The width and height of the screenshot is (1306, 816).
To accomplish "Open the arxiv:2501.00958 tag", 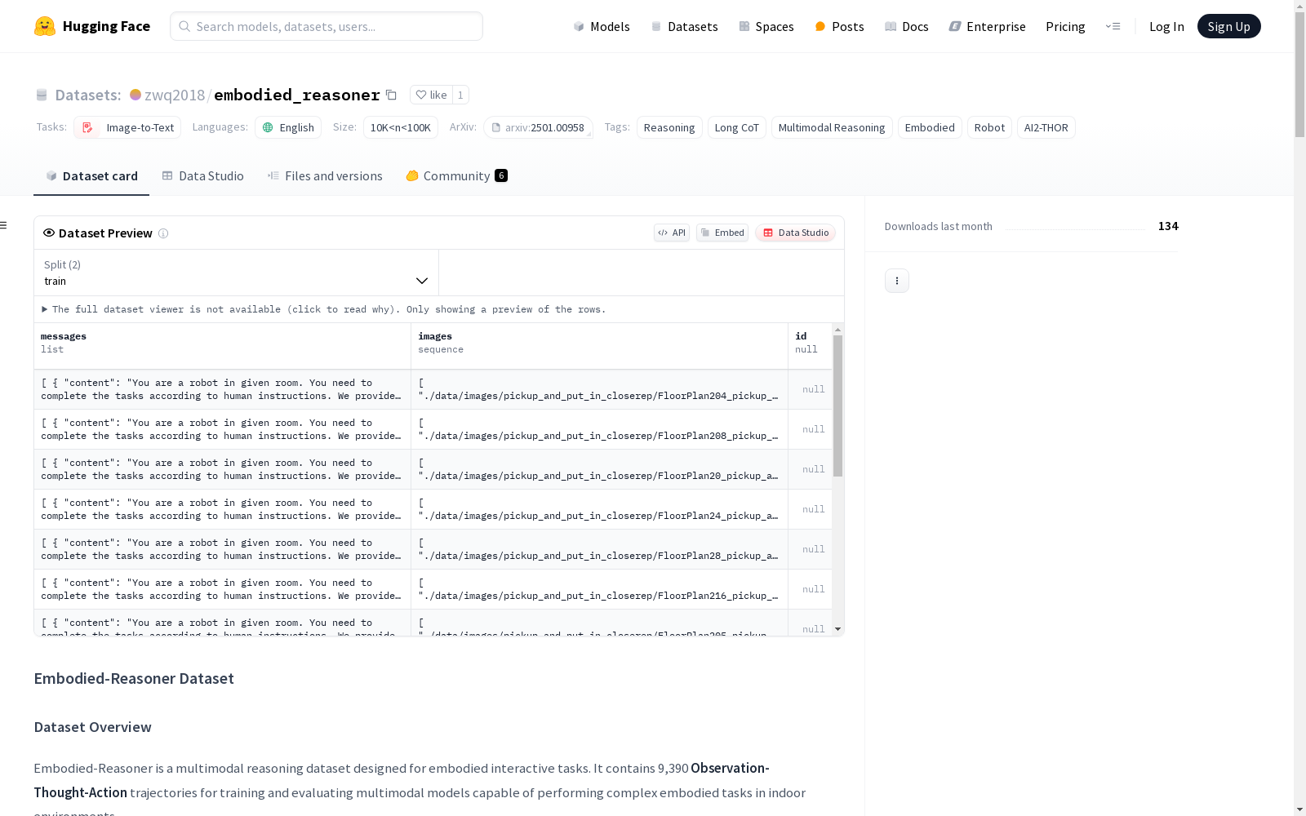I will coord(539,127).
